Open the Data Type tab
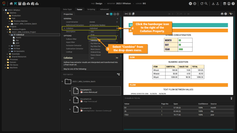Viewport: 237px width, 133px height. [x=67, y=9]
